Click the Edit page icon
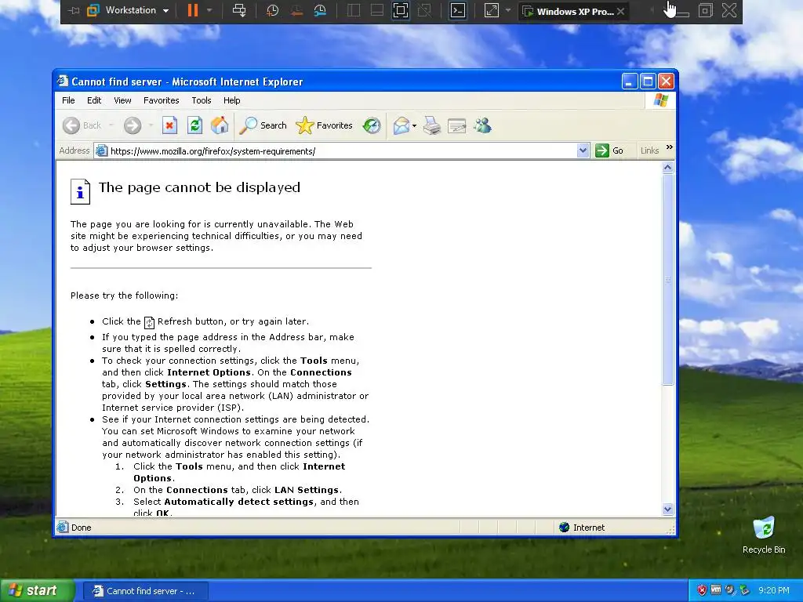The image size is (803, 602). tap(456, 125)
